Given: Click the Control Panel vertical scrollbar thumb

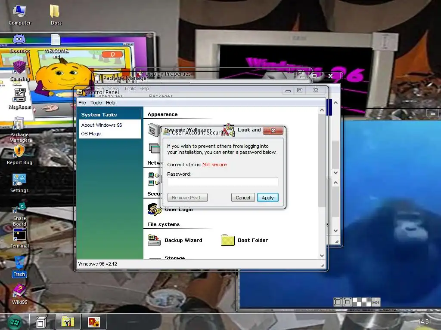Looking at the screenshot, I should click(x=322, y=161).
